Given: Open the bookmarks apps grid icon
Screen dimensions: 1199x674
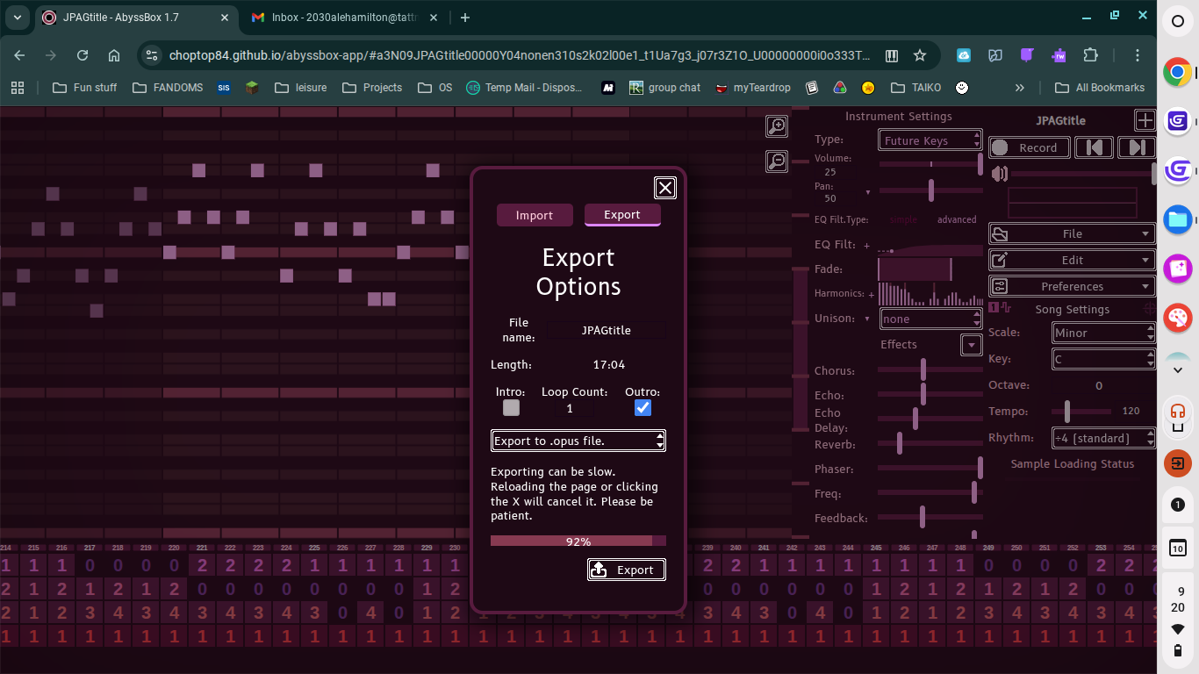Looking at the screenshot, I should pyautogui.click(x=18, y=88).
